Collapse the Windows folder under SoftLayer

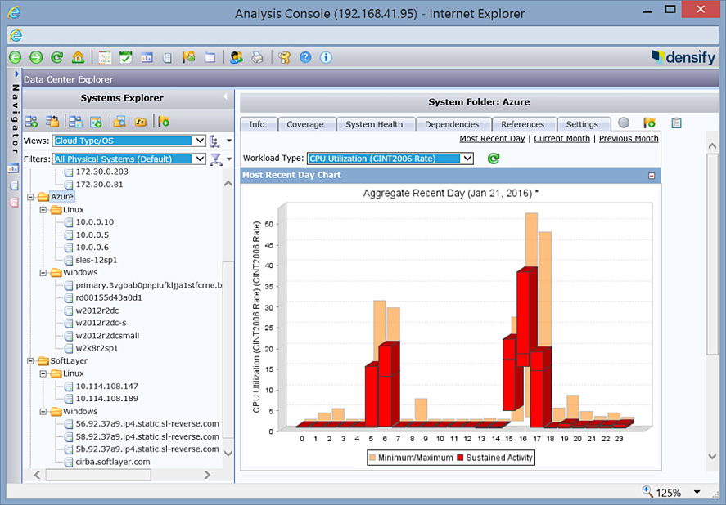pyautogui.click(x=43, y=412)
